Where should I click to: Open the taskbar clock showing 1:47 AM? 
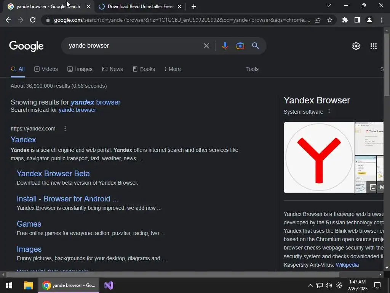click(357, 285)
